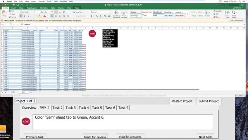Open the font size dropdown

point(39,12)
